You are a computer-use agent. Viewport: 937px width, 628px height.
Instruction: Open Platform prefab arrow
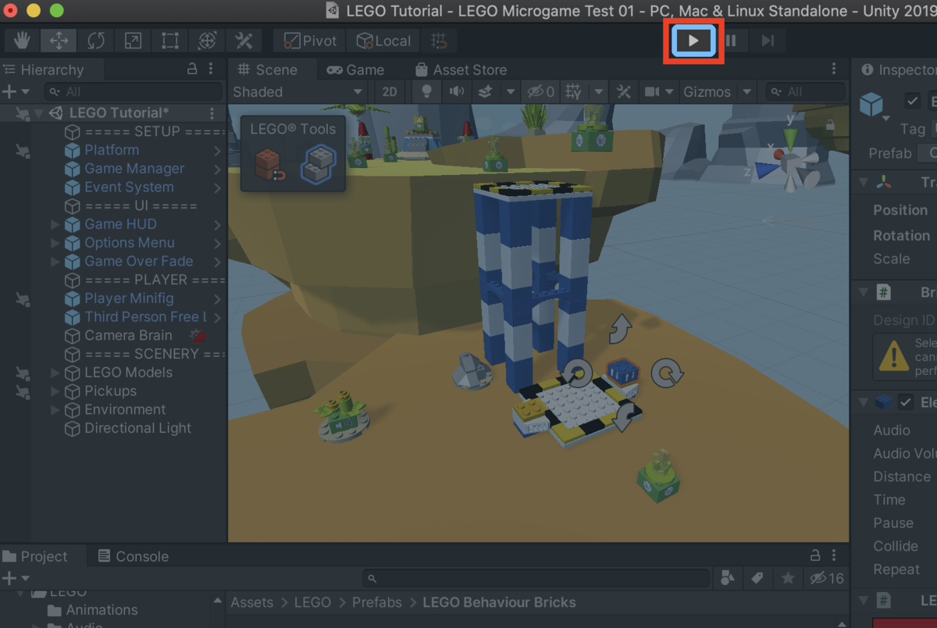217,150
